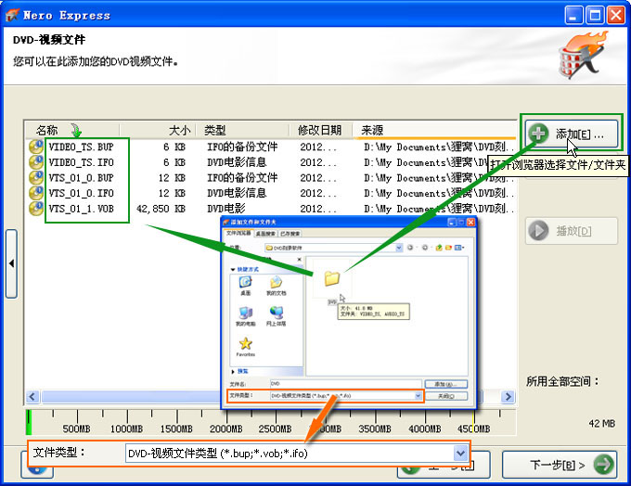This screenshot has height=486, width=631.
Task: Collapse 快捷方式 section in add-files dialog
Action: 233,269
